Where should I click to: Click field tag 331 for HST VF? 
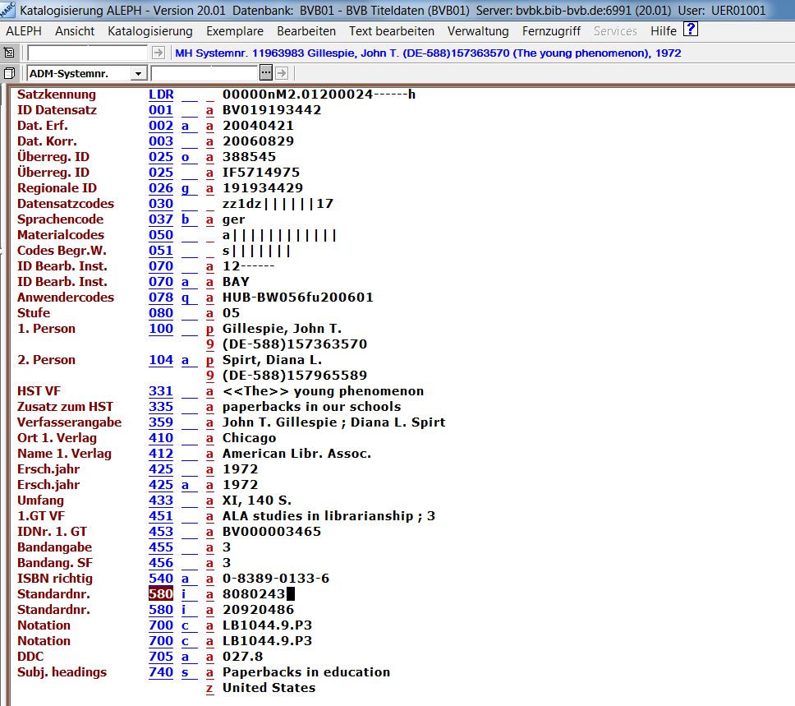coord(161,391)
